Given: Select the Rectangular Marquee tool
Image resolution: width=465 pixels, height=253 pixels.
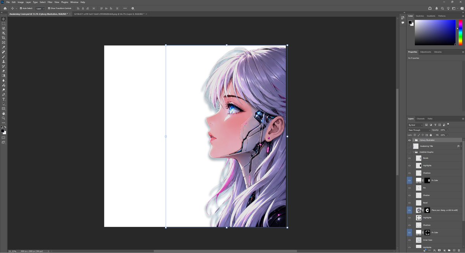Looking at the screenshot, I should coord(3,24).
